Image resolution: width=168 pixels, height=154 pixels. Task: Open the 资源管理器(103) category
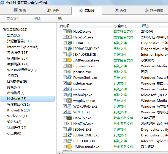(19, 41)
